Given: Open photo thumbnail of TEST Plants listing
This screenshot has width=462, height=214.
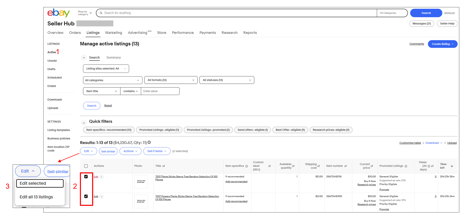Looking at the screenshot, I should point(141,182).
